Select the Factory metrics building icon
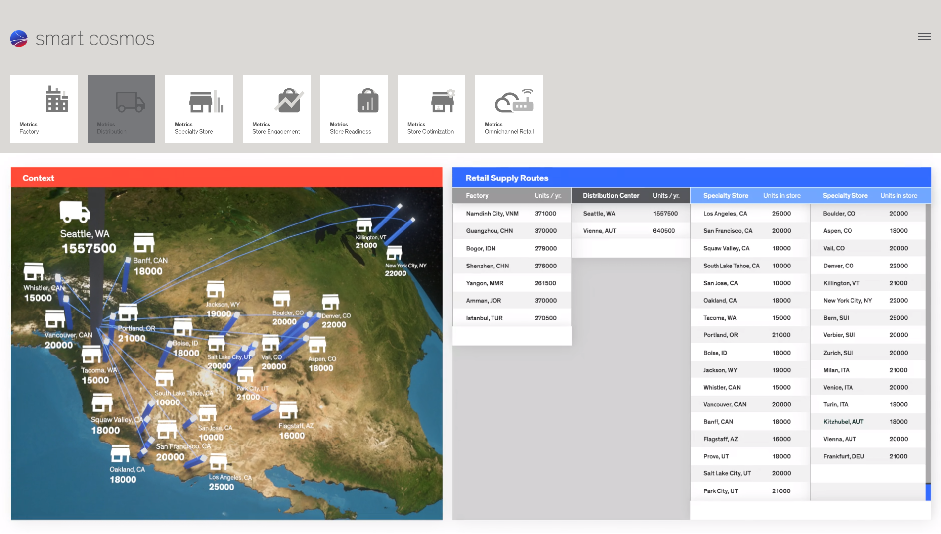 pyautogui.click(x=56, y=99)
